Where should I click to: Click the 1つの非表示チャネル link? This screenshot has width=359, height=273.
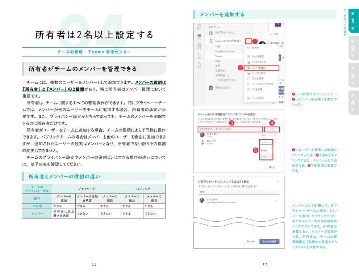(x=225, y=80)
